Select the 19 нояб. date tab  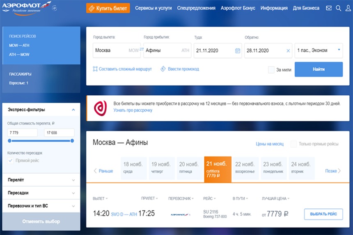click(162, 168)
